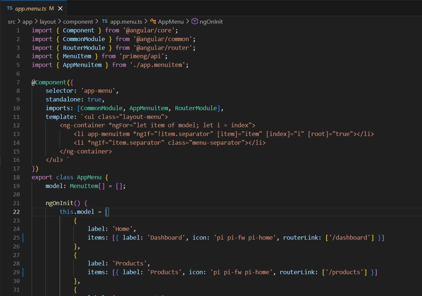Open the 'component' breadcrumb dropdown
Image resolution: width=422 pixels, height=296 pixels.
pos(78,22)
